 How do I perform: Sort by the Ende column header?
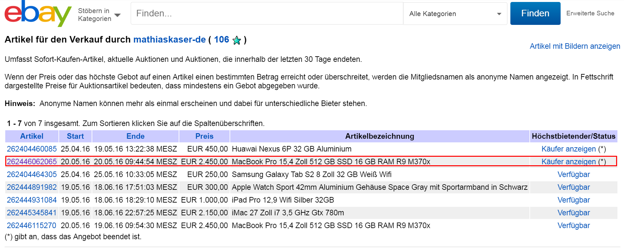coord(135,136)
